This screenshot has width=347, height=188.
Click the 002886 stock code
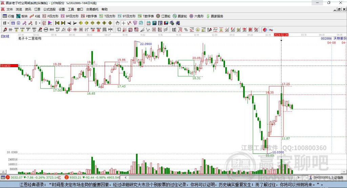click(326, 38)
